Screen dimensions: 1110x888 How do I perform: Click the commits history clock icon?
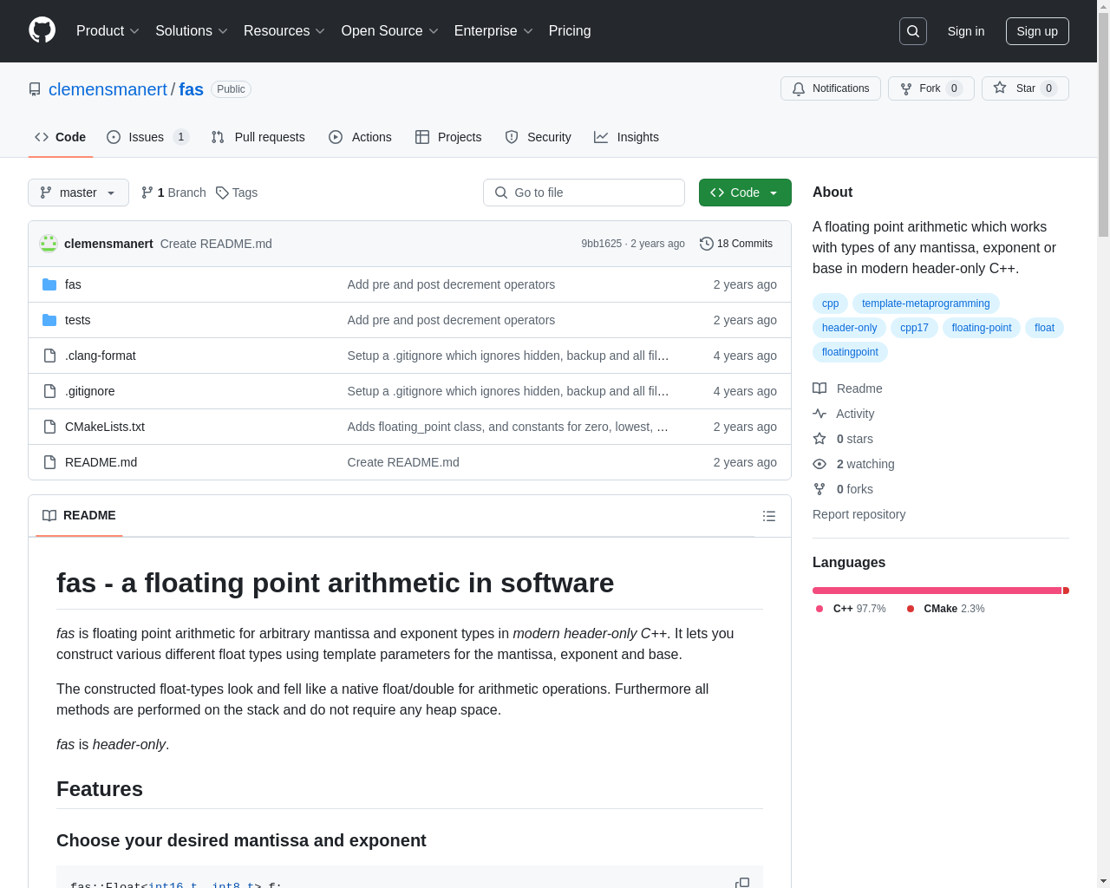tap(707, 244)
